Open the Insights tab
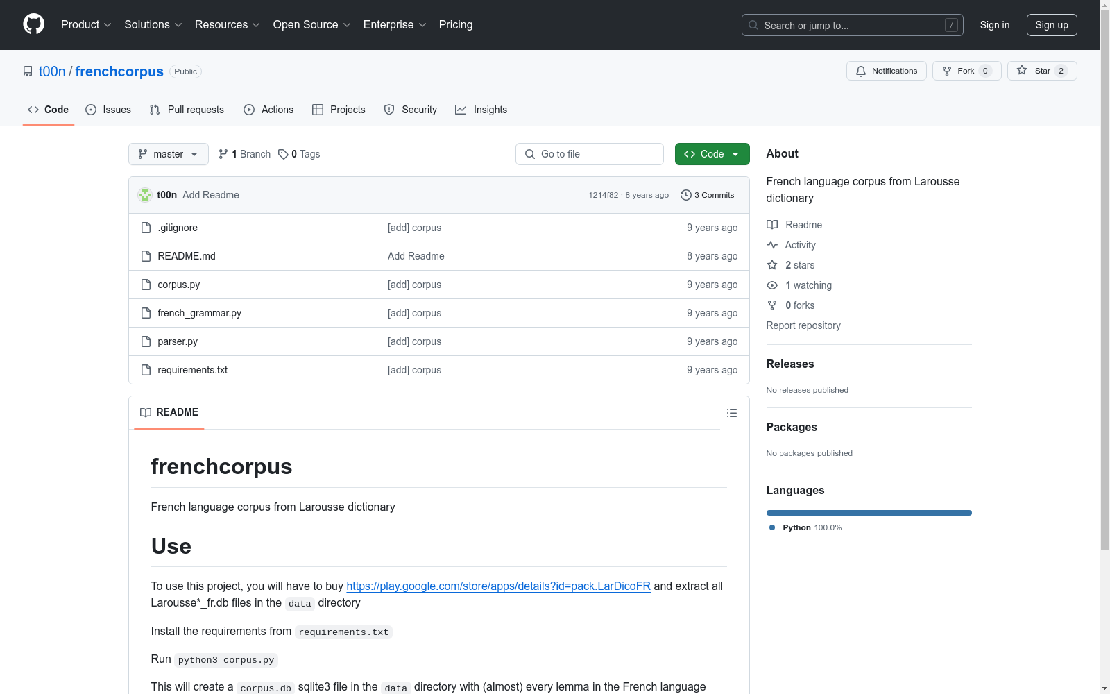Viewport: 1110px width, 694px height. point(481,110)
